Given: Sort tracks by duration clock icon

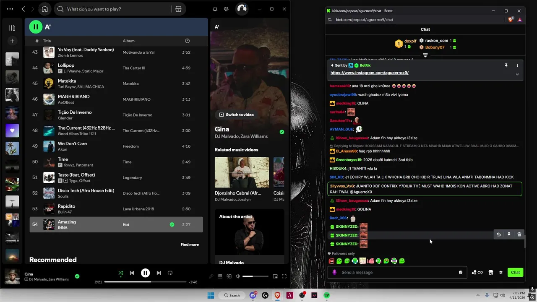Looking at the screenshot, I should click(x=187, y=41).
